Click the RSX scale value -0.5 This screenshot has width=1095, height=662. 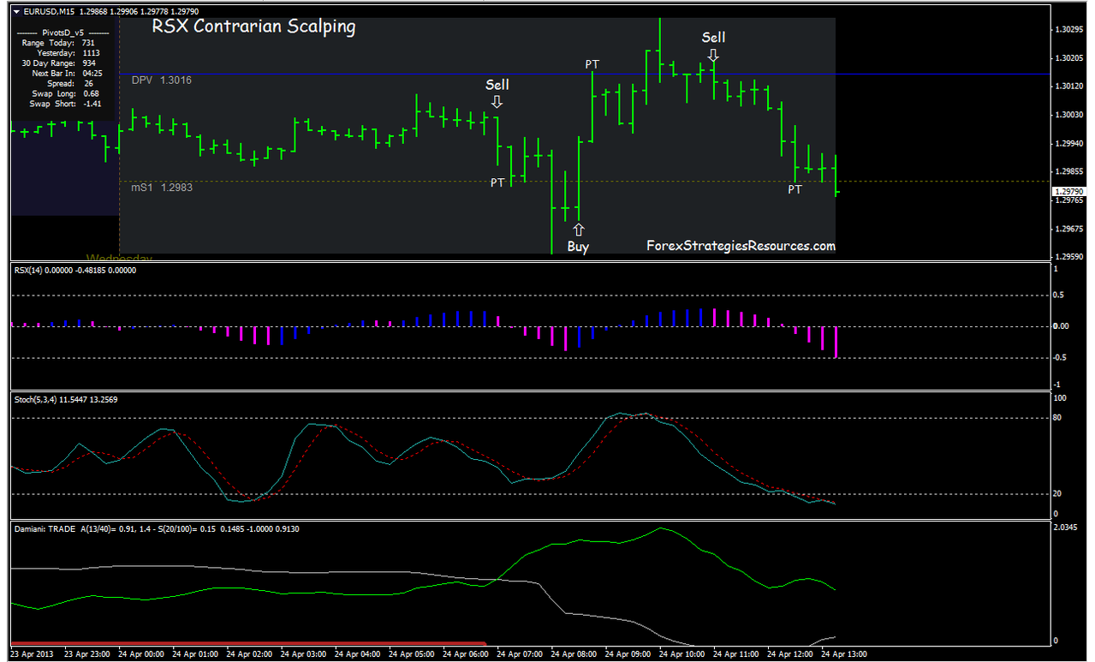click(x=1060, y=357)
